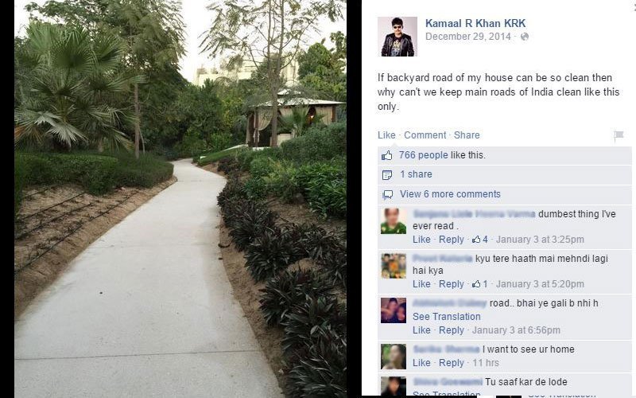This screenshot has height=398, width=636.
Task: Click the garden pathway photo
Action: [x=180, y=199]
